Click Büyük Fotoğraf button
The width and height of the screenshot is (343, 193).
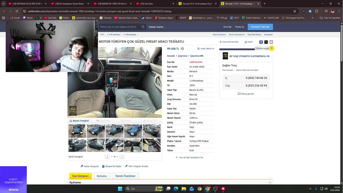click(x=79, y=121)
